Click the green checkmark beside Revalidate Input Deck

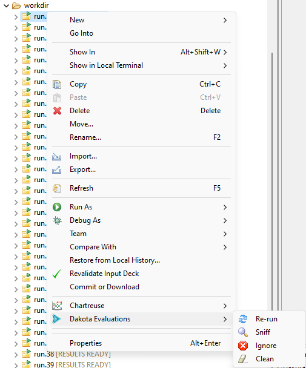57,274
